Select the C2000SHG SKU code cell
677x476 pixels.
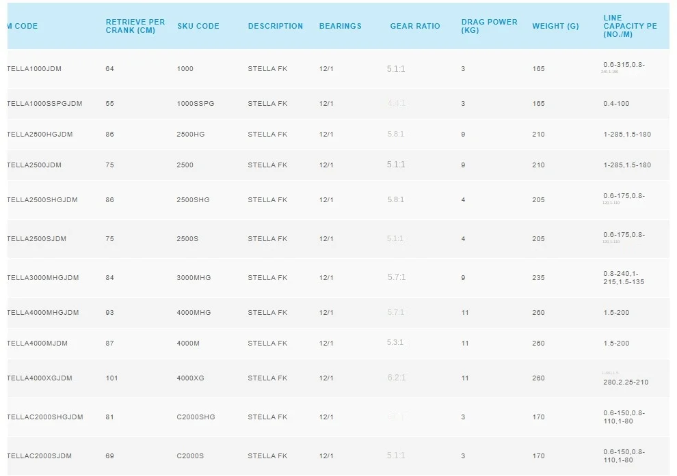[196, 417]
